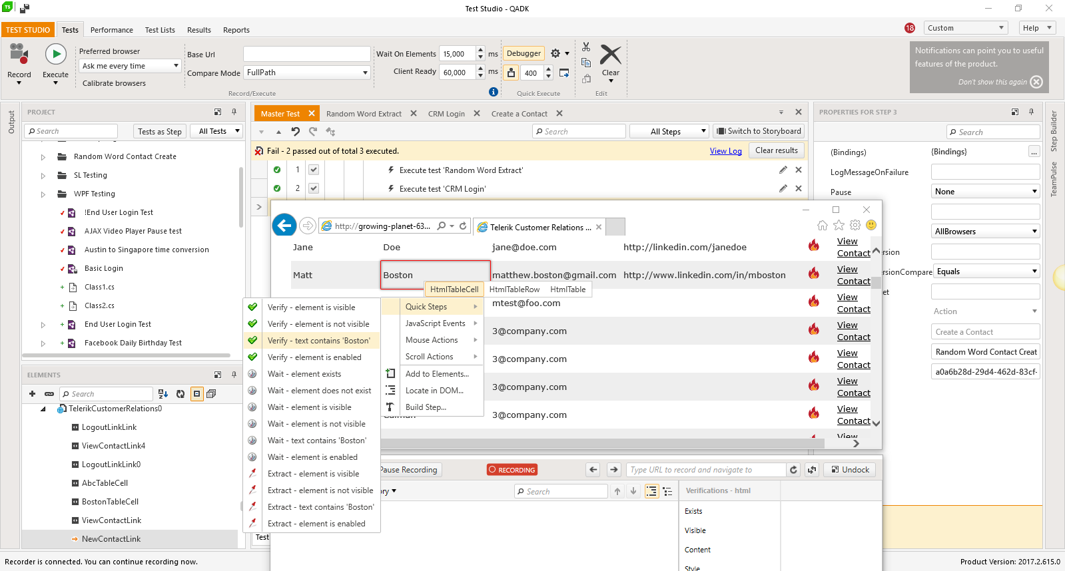Click the blue back arrow in browser window
The width and height of the screenshot is (1065, 571).
tap(284, 226)
